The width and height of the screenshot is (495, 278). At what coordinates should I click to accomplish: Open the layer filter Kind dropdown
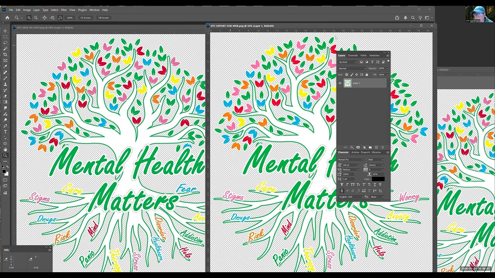pyautogui.click(x=347, y=62)
